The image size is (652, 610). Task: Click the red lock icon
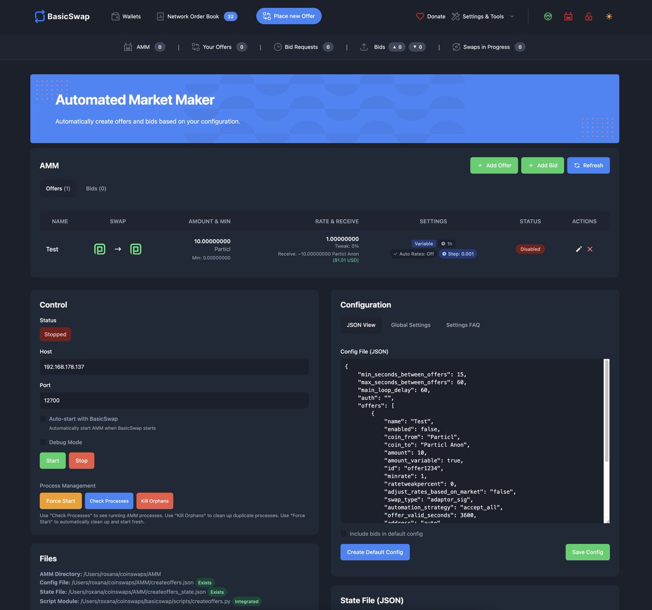(588, 16)
